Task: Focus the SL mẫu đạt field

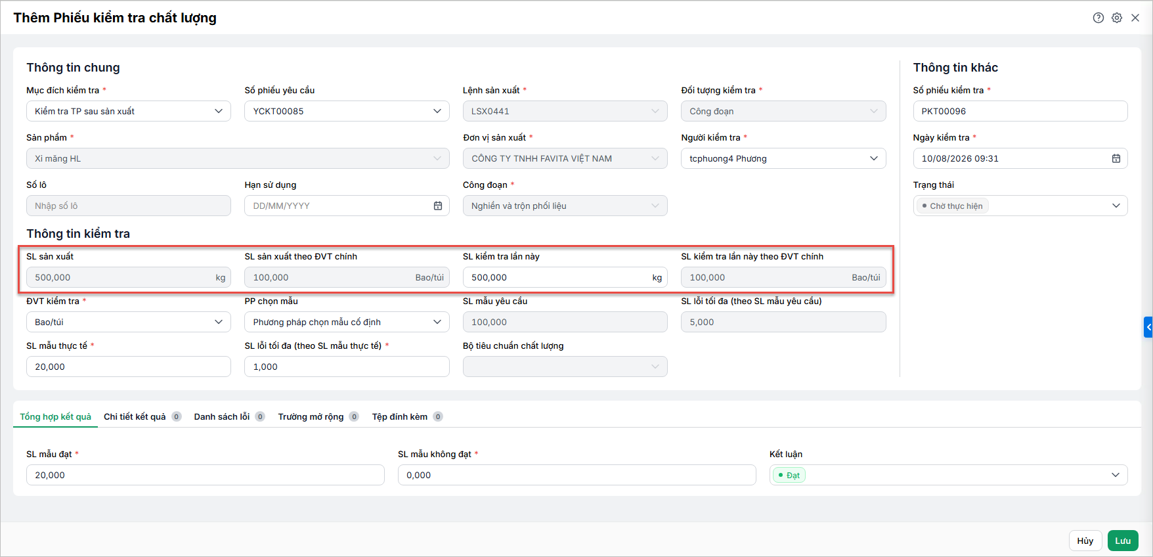Action: click(206, 475)
